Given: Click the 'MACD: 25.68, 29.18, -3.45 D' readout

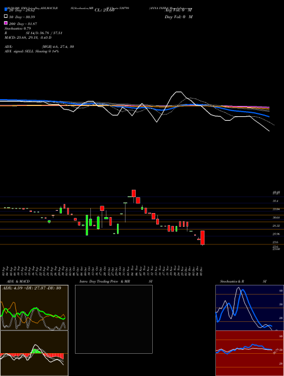Looking at the screenshot, I should 28,38.
